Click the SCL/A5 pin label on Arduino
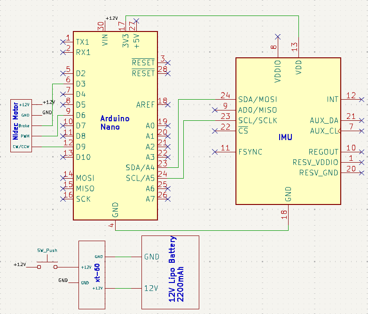 click(x=140, y=178)
